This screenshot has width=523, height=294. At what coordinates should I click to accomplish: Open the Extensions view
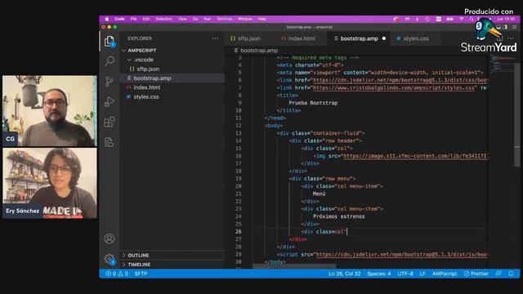tap(110, 122)
